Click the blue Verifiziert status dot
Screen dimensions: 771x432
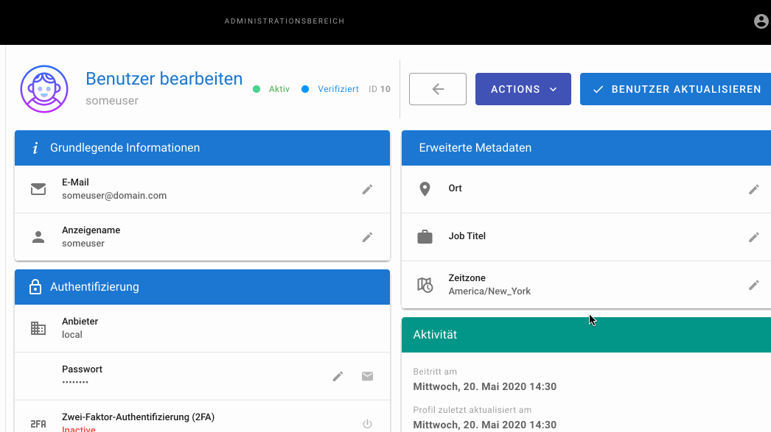305,89
